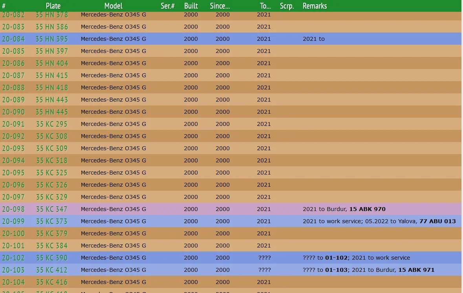Sort by the Plate column header
This screenshot has height=293, width=463.
click(x=53, y=6)
